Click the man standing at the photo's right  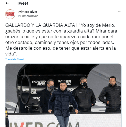pos(110,94)
